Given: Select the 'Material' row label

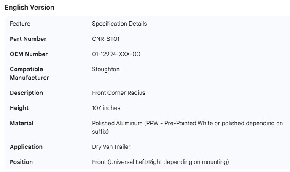Looking at the screenshot, I should tap(21, 123).
